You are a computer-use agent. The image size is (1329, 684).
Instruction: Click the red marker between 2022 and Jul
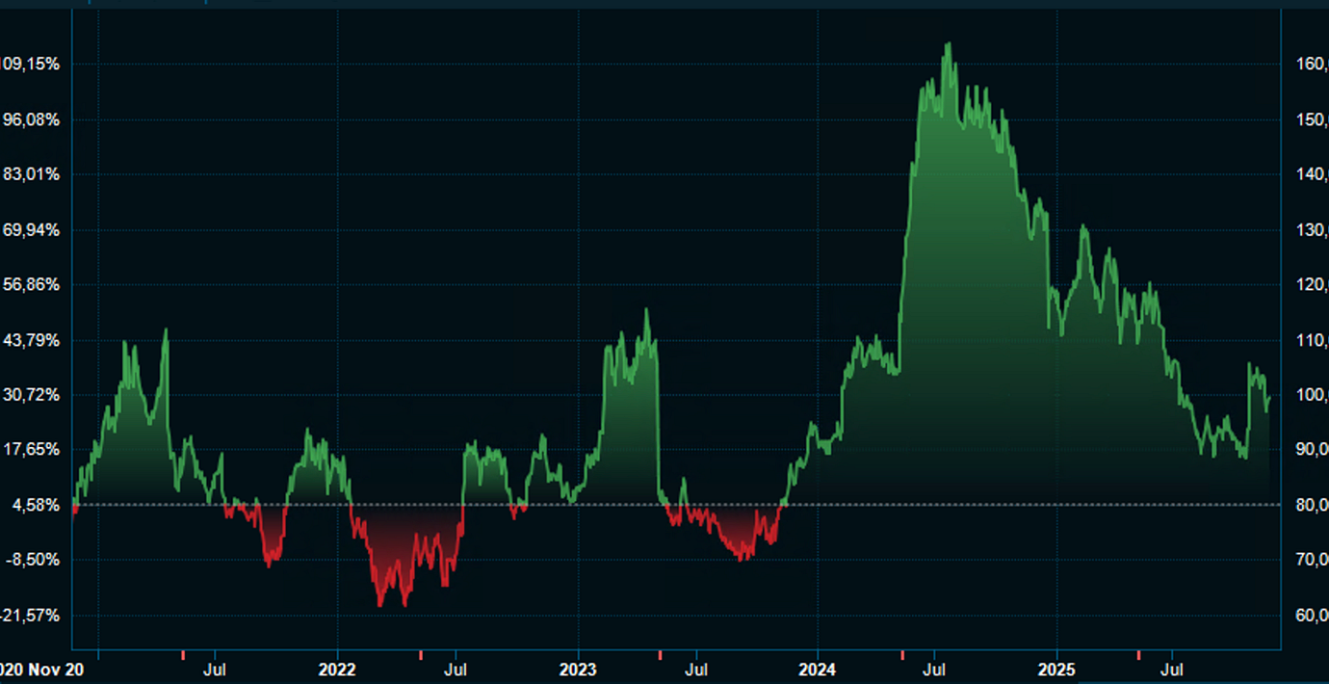421,655
